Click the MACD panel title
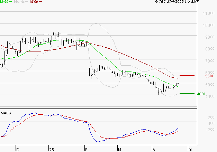This screenshot has width=217, height=152. tap(6, 113)
